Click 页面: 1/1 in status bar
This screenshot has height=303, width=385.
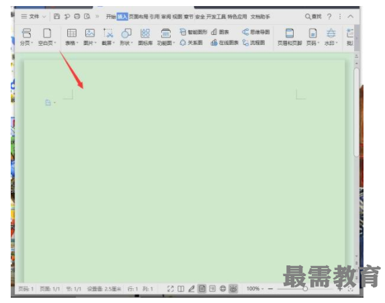pyautogui.click(x=50, y=289)
